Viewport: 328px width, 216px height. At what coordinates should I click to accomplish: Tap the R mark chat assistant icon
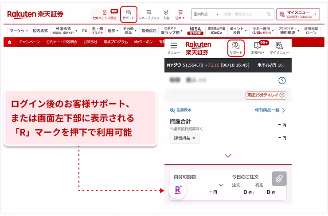[x=178, y=190]
